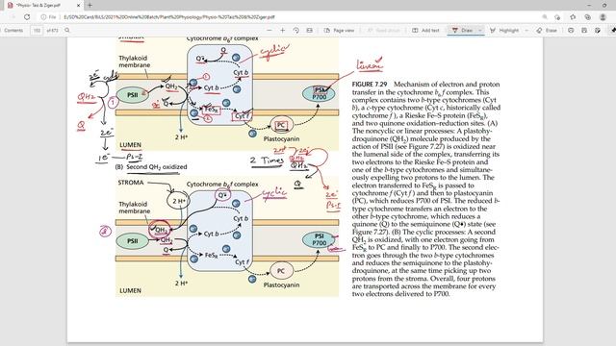Click the browser refresh button

click(27, 17)
